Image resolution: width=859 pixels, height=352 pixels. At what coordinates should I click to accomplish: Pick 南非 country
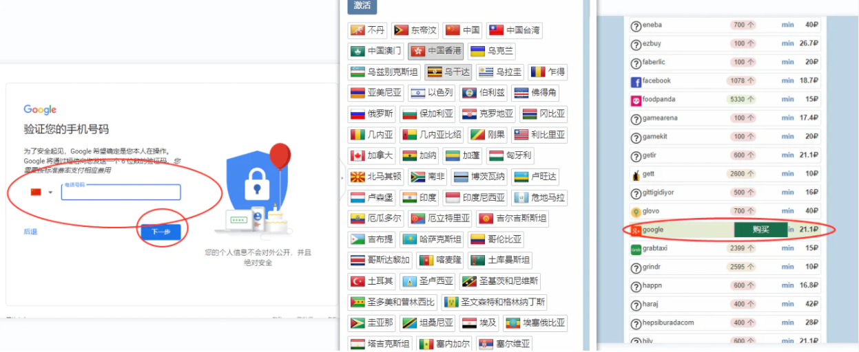point(428,177)
